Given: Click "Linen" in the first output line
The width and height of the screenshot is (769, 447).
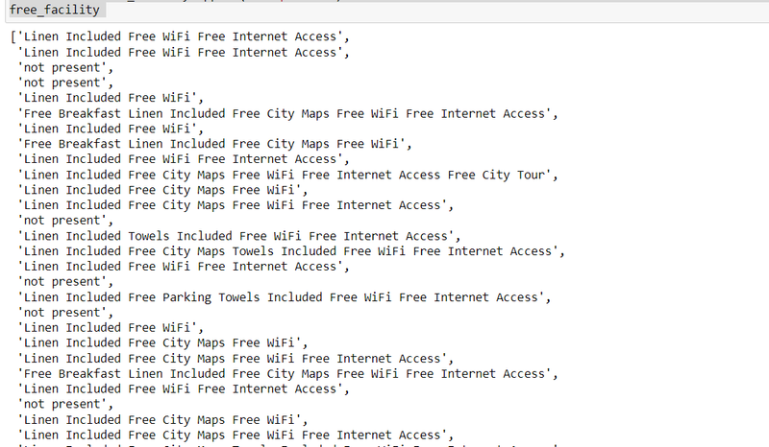Looking at the screenshot, I should click(42, 36).
